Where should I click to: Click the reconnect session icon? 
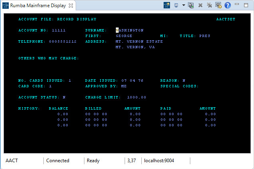pyautogui.click(x=191, y=6)
